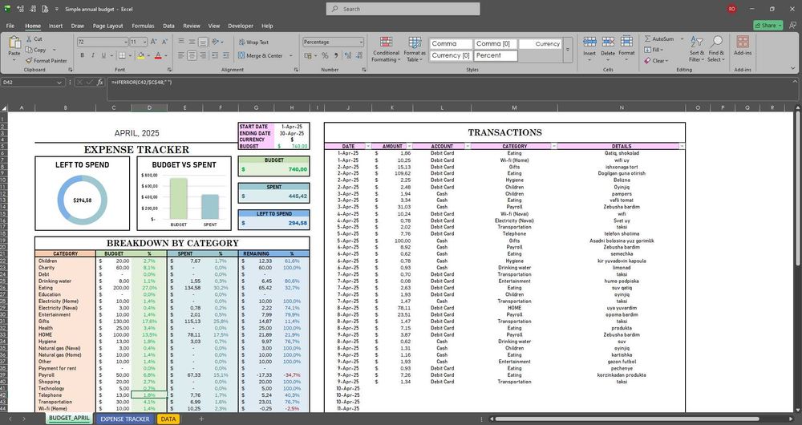Click the Paste clipboard icon
This screenshot has height=425, width=802.
click(14, 42)
